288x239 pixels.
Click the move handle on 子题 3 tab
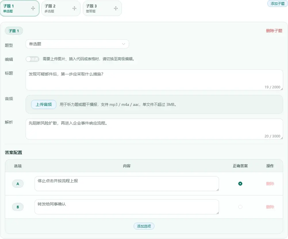(116, 8)
